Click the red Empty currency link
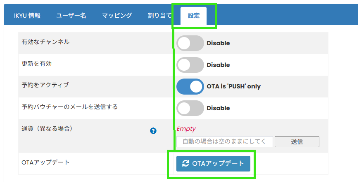This screenshot has height=183, width=359. [x=186, y=129]
